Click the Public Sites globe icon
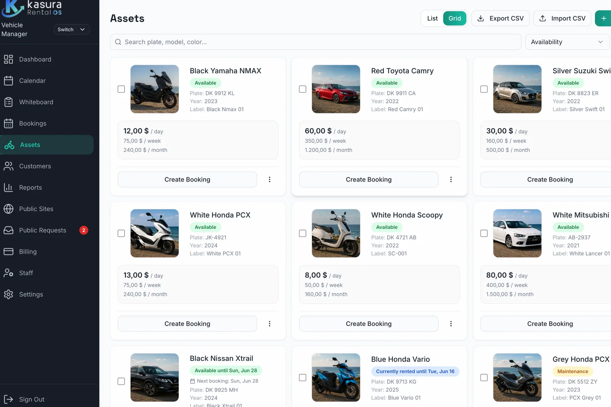The height and width of the screenshot is (407, 611). 8,209
